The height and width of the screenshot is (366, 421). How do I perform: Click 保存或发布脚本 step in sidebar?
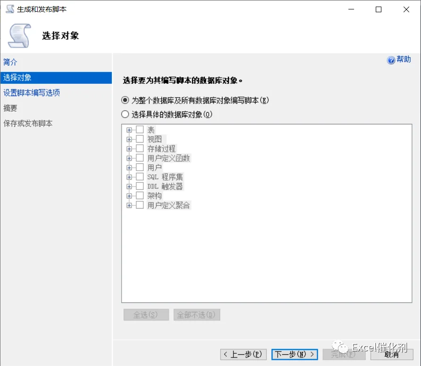[x=28, y=123]
